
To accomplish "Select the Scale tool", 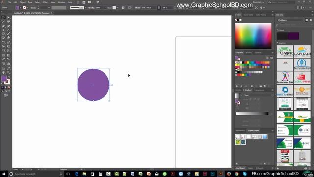I will (8, 42).
